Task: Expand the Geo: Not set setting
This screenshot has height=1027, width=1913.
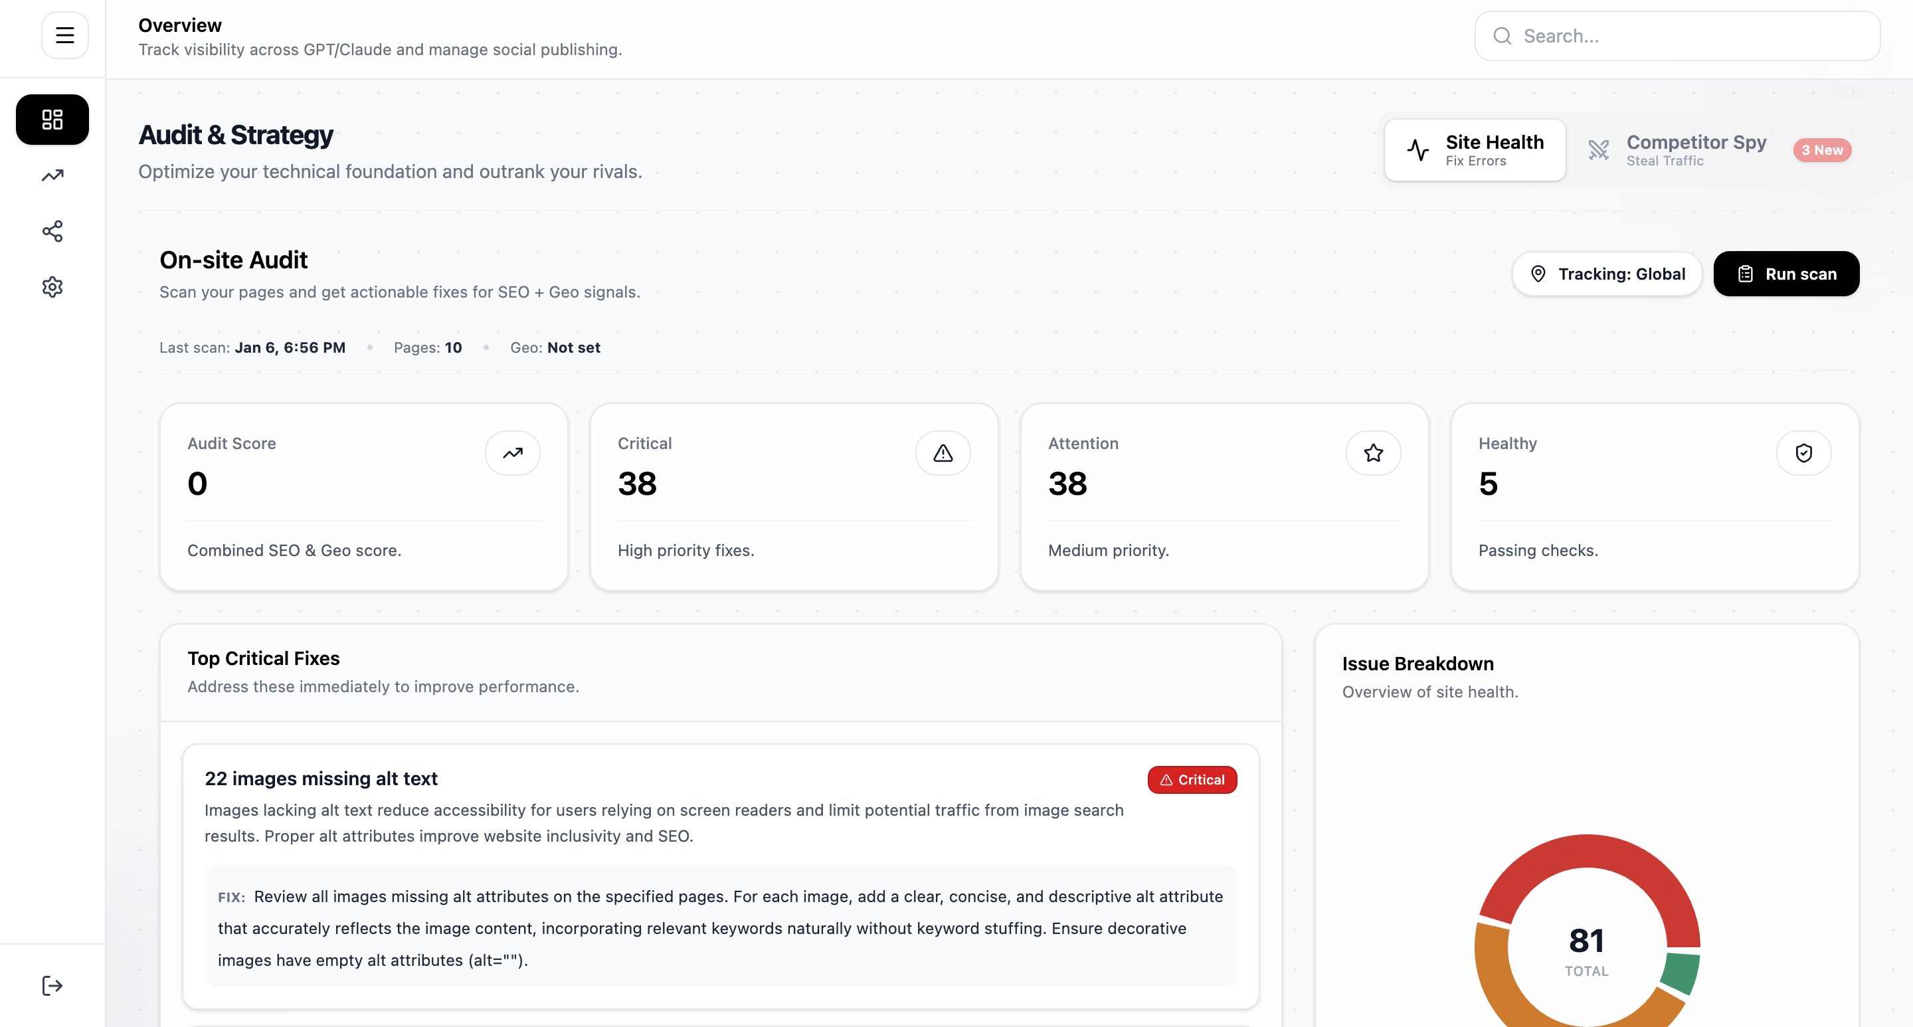Action: (555, 347)
